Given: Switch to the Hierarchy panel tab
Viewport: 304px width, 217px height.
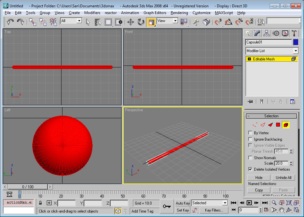Looking at the screenshot, I should coord(267,33).
